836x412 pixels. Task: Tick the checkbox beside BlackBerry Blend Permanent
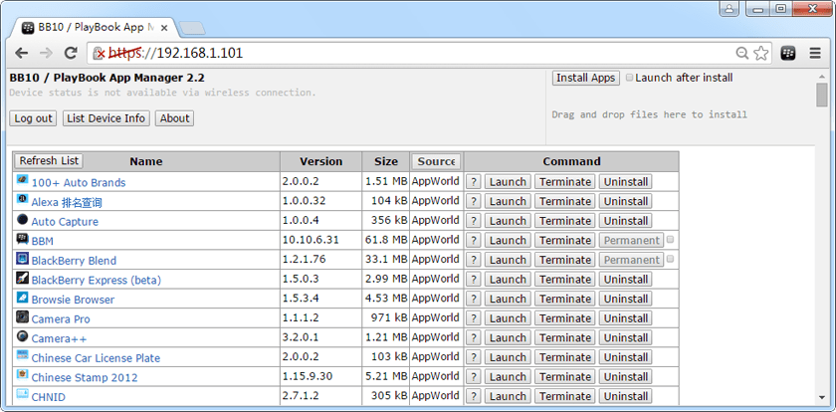[x=670, y=259]
